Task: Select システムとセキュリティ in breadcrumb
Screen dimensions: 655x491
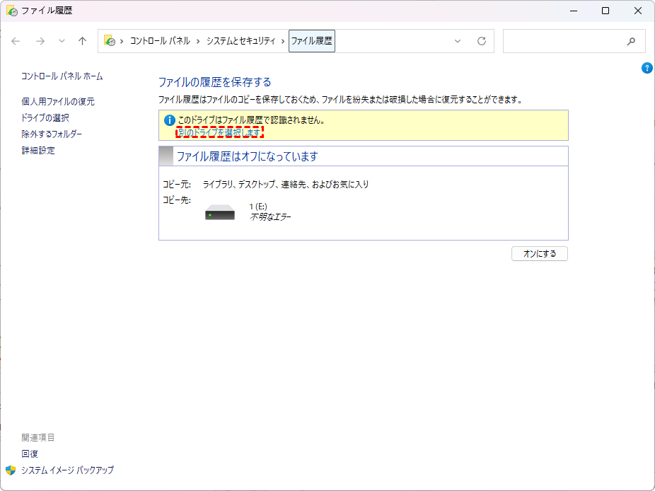Action: pos(240,41)
